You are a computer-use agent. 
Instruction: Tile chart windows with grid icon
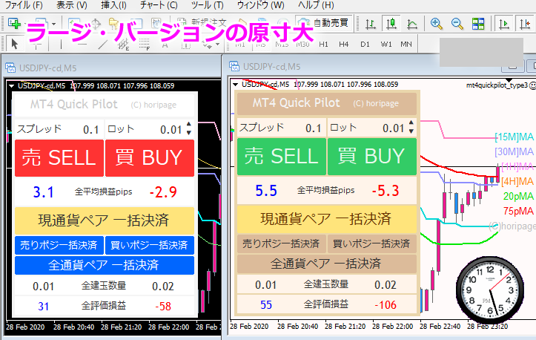point(478,24)
